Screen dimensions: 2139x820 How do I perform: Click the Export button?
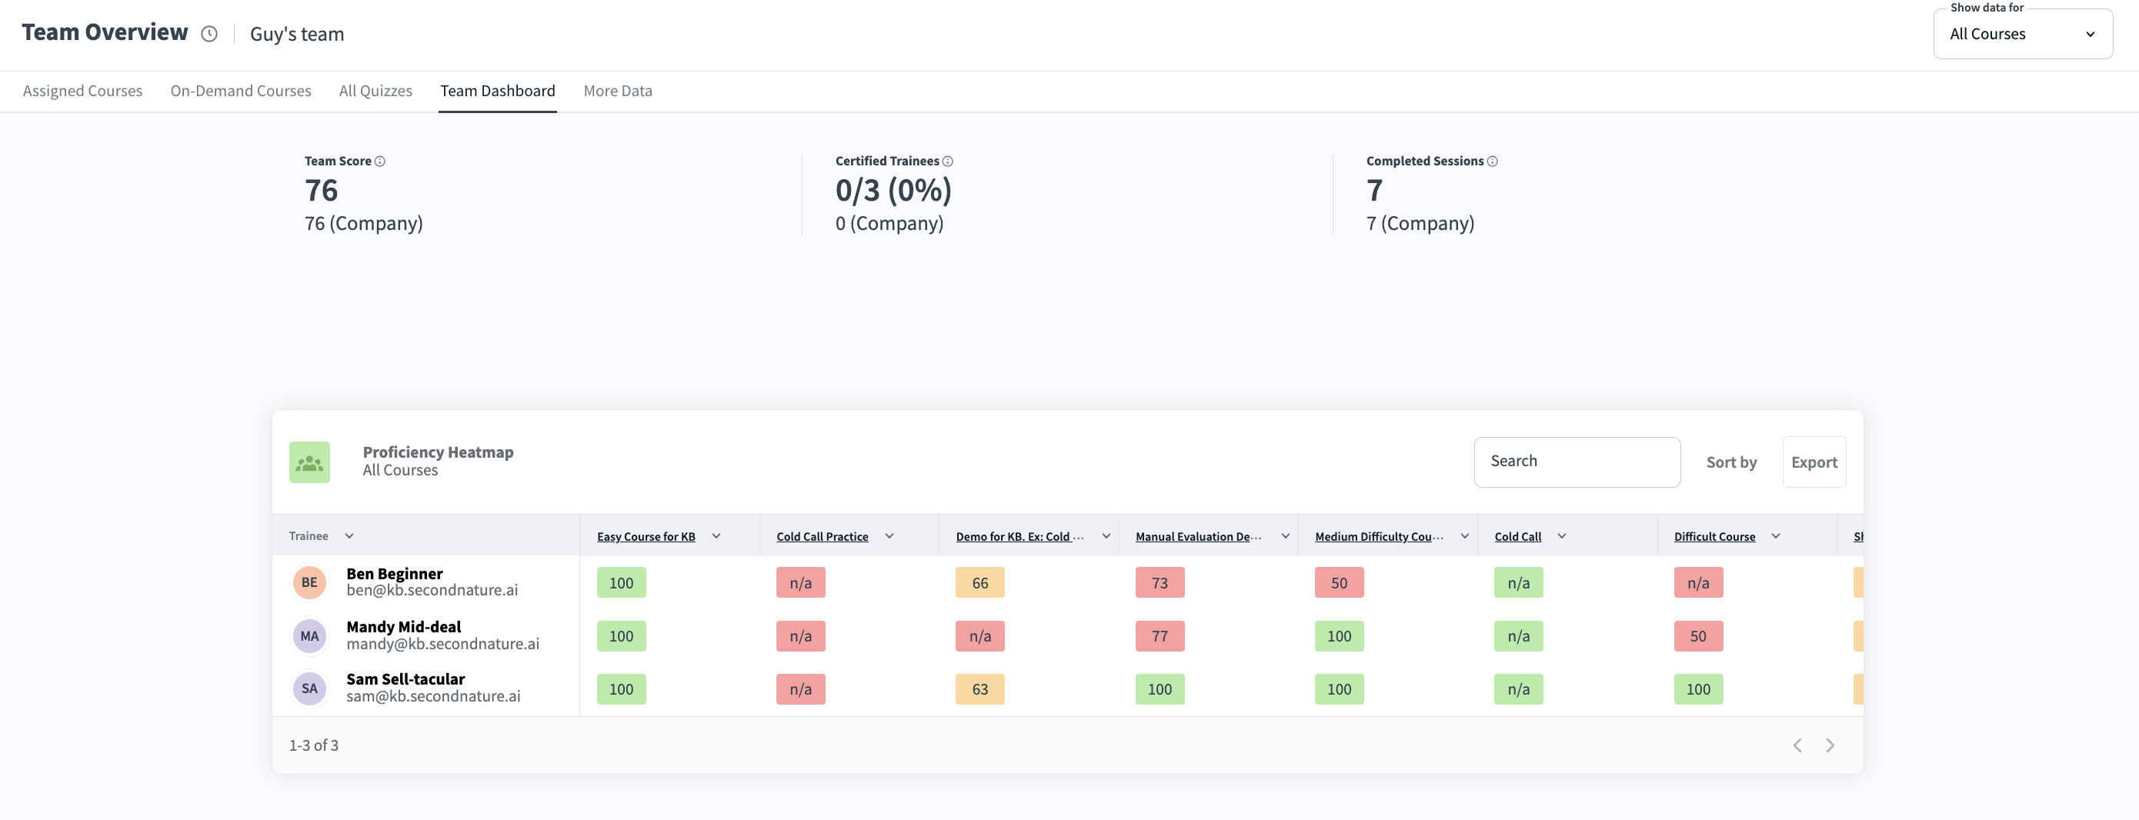[x=1814, y=462]
